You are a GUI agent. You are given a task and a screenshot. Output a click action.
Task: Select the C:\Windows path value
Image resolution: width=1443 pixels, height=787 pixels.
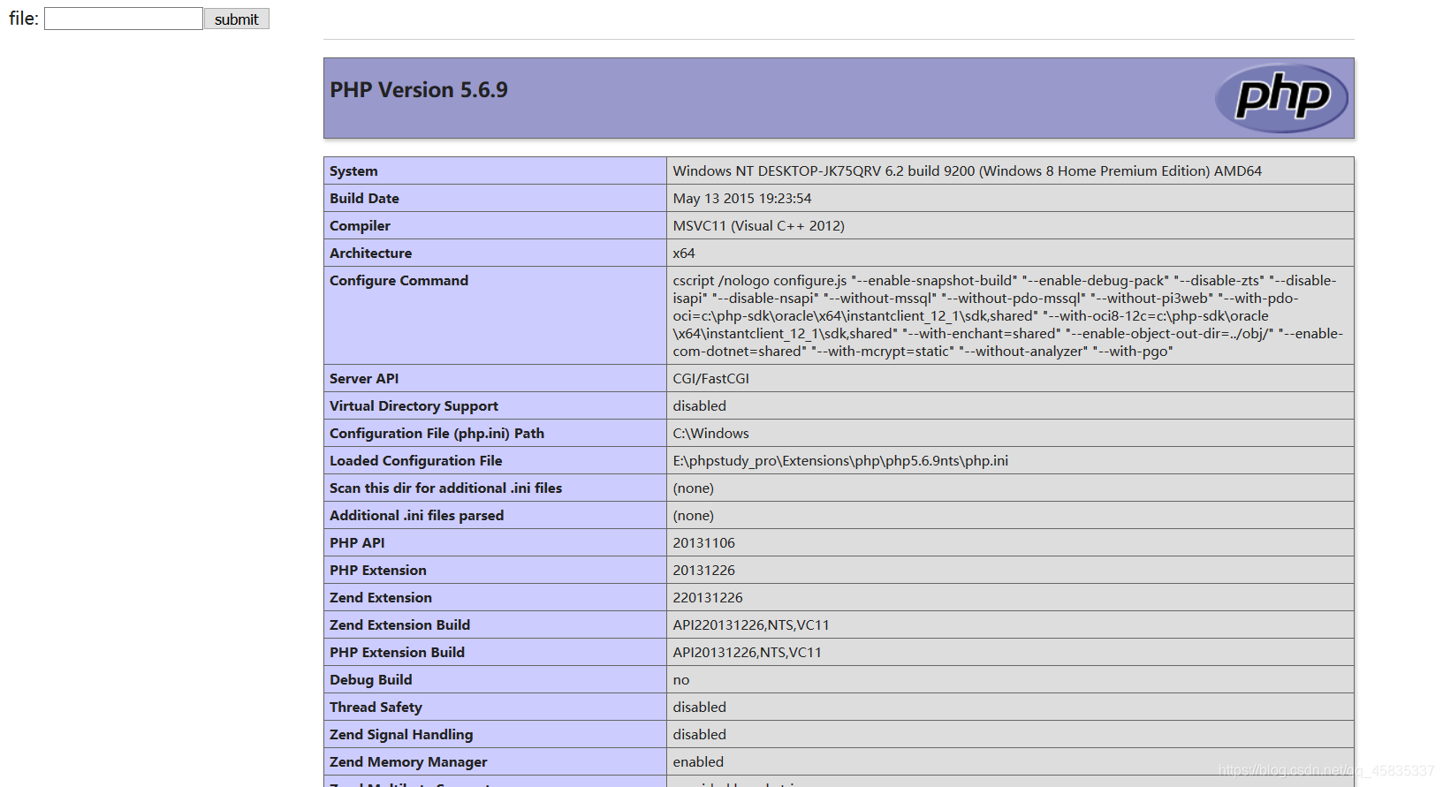tap(710, 434)
